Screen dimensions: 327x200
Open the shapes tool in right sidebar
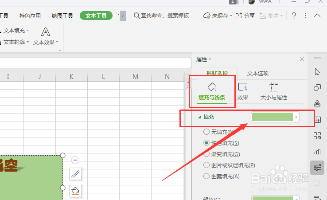point(317,87)
